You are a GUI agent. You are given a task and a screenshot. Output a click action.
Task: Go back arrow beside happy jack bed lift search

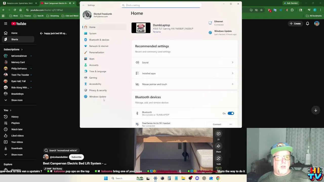[42, 33]
